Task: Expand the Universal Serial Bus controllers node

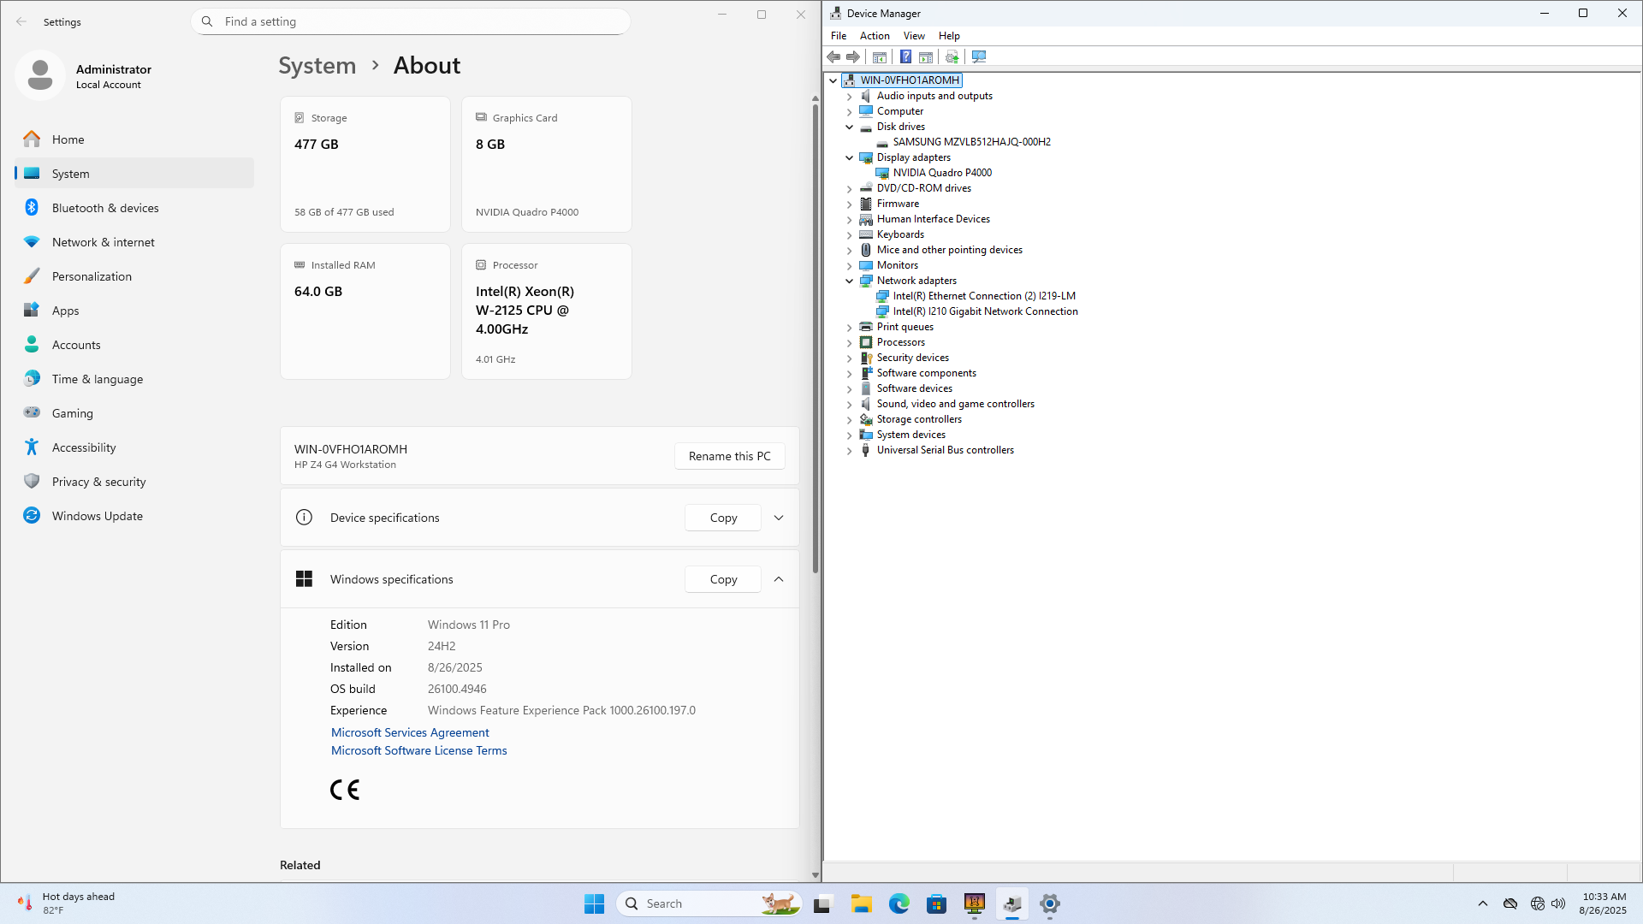Action: (x=850, y=451)
